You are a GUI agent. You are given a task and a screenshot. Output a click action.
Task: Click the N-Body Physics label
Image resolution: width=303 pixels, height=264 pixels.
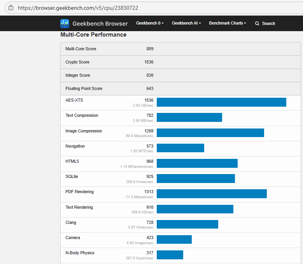pyautogui.click(x=80, y=253)
